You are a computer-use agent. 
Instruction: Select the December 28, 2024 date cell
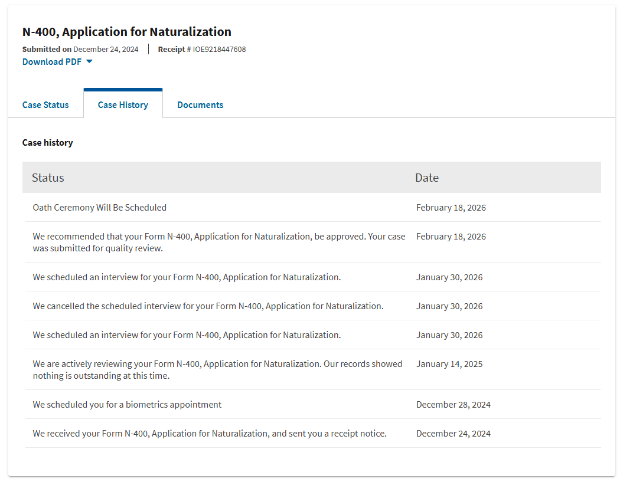coord(453,405)
